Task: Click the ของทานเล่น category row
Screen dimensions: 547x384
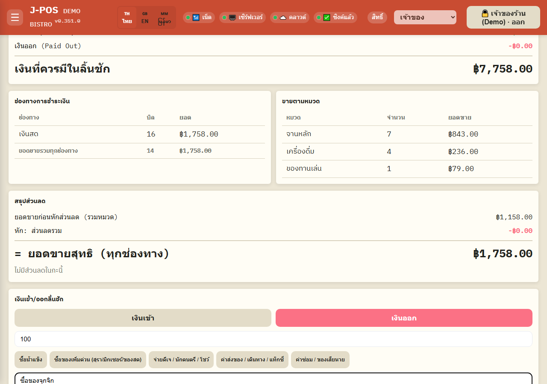Action: click(407, 169)
